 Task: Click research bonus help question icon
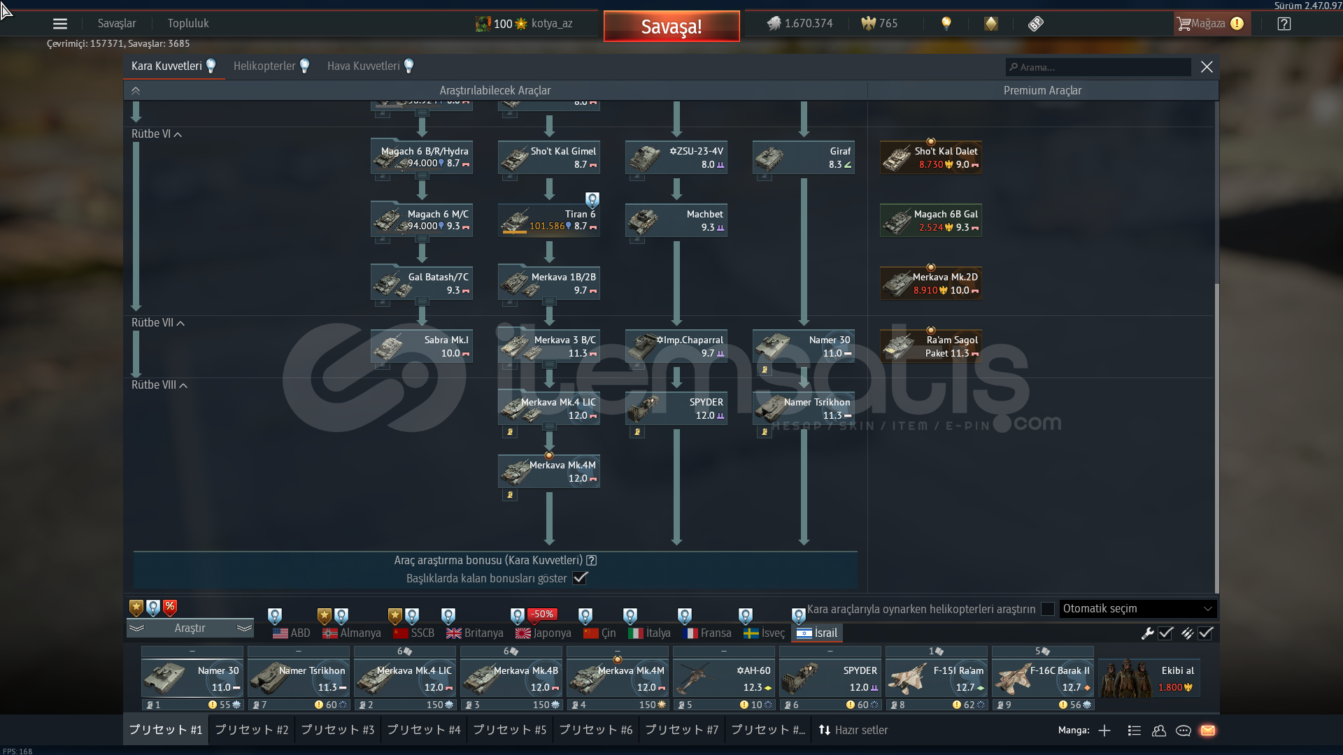592,561
